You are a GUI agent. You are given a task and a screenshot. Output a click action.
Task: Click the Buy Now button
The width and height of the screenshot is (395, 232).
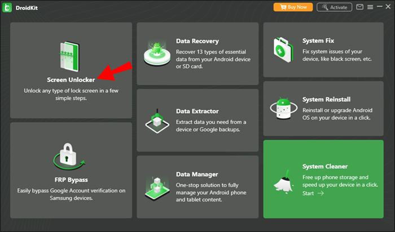(293, 7)
